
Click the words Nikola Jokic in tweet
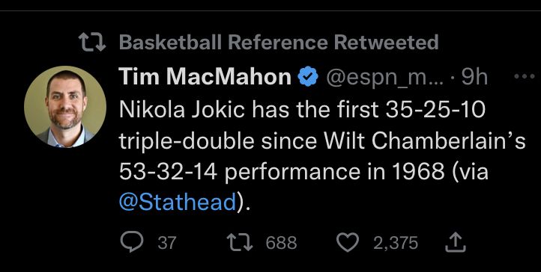click(x=182, y=110)
